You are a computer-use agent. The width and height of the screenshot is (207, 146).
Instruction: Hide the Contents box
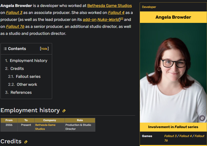pos(44,49)
